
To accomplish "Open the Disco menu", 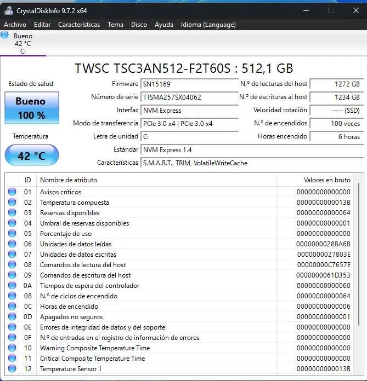I will click(139, 25).
